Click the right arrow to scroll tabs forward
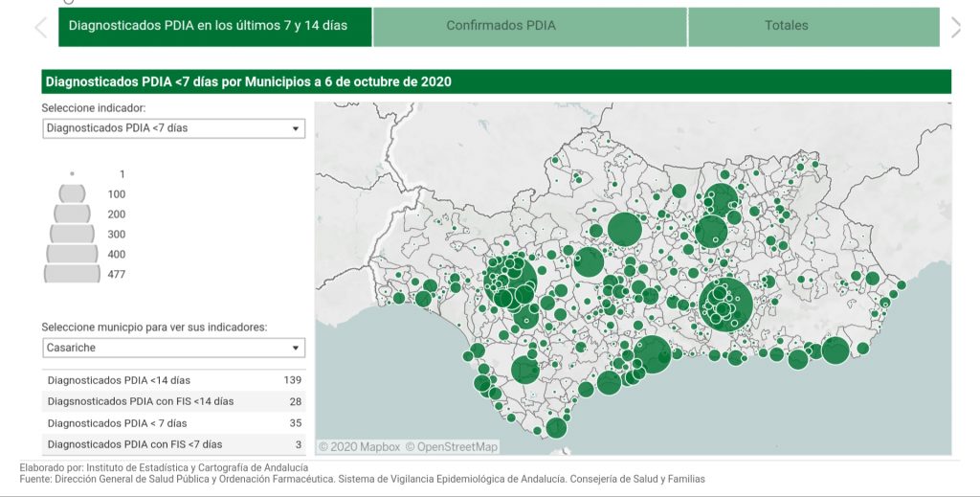This screenshot has height=497, width=980. point(955,27)
